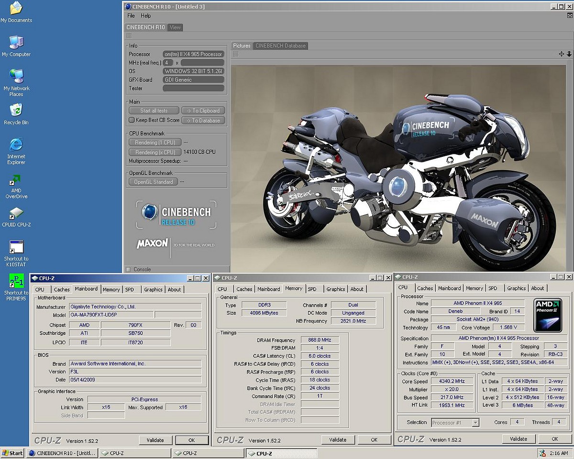
Task: Enable Keep Best CB Score checkbox
Action: pos(132,120)
